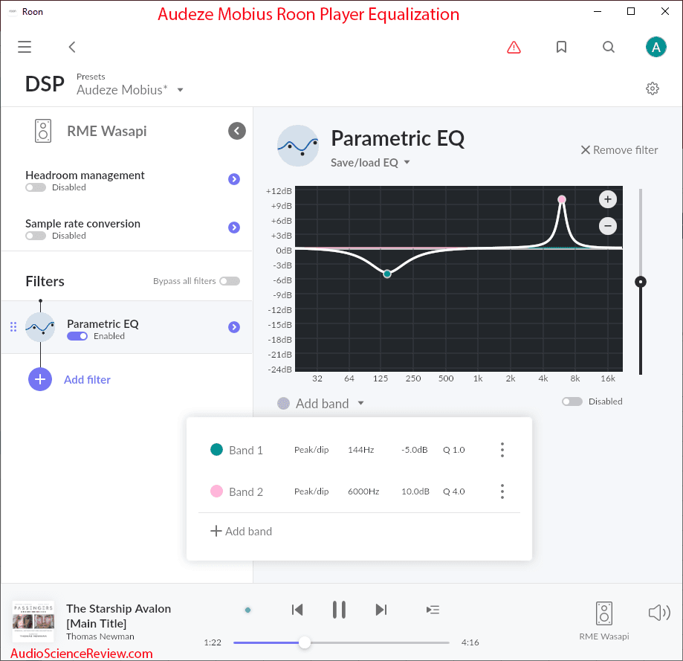Zoom out the EQ graph with minus

(x=608, y=226)
